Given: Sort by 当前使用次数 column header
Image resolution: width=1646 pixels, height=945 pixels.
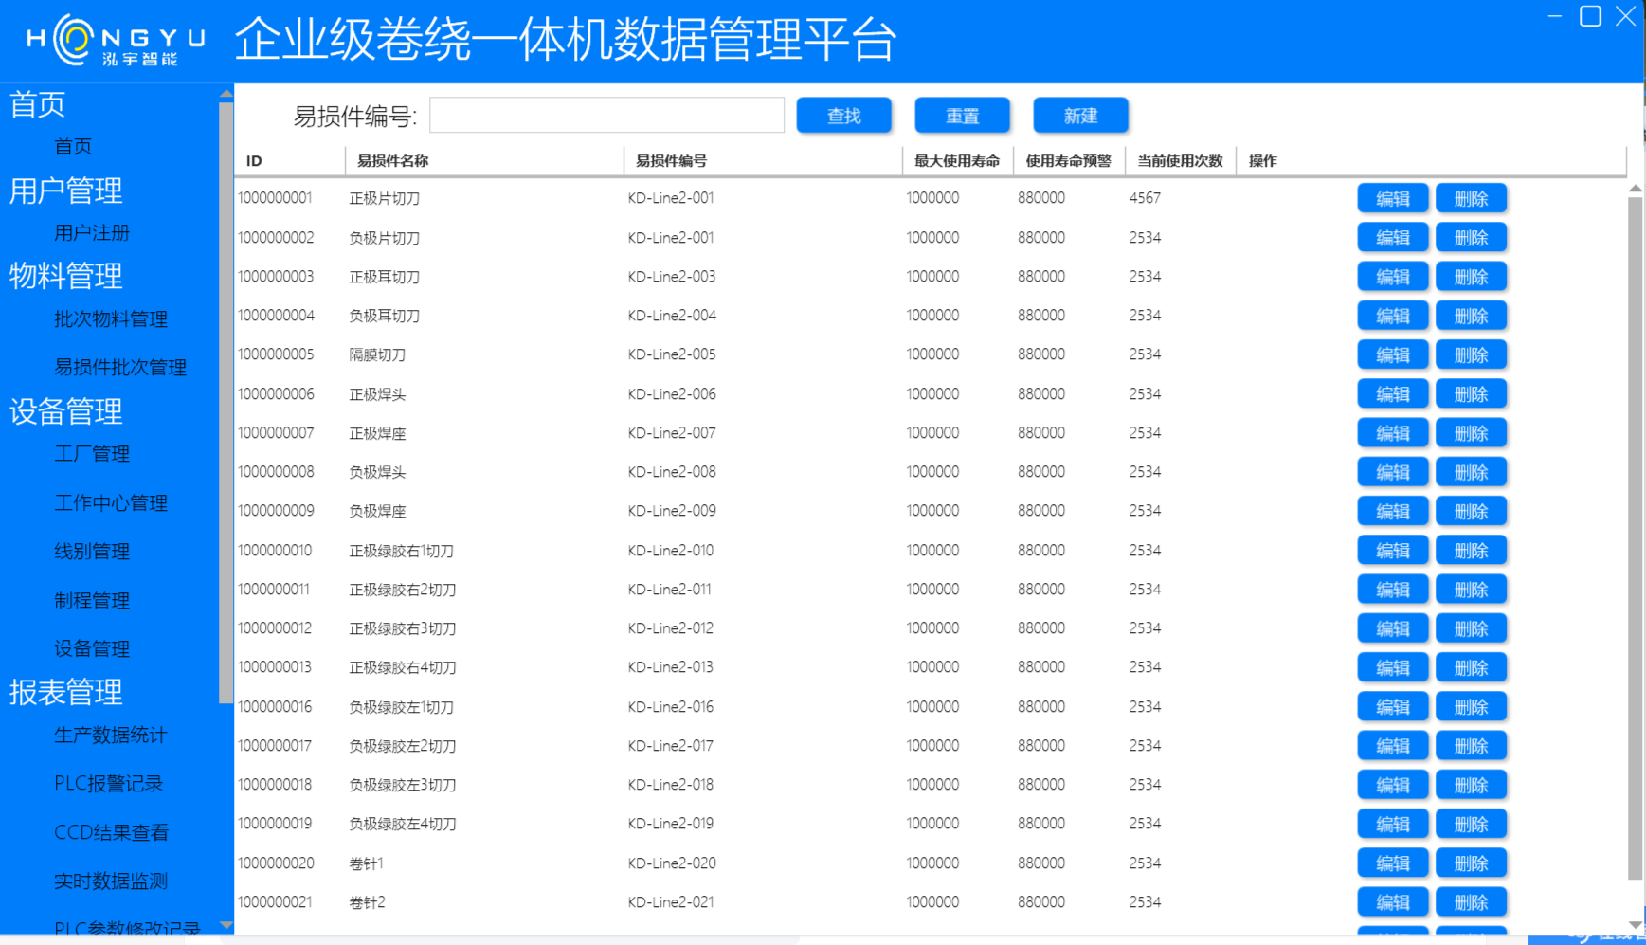Looking at the screenshot, I should 1181,161.
